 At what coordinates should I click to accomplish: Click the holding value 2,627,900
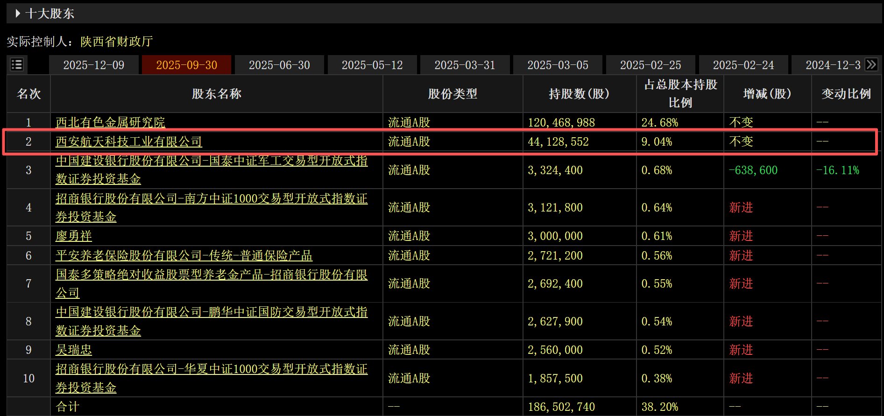pyautogui.click(x=555, y=321)
